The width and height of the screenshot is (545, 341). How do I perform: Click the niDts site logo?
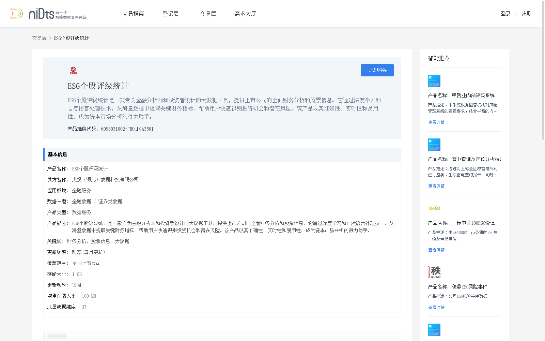click(x=48, y=14)
